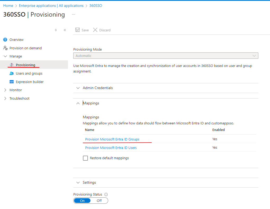
Task: Click the Save disk icon
Action: click(77, 30)
